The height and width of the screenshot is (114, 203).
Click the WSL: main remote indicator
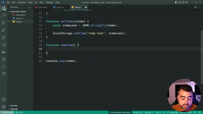(7, 112)
